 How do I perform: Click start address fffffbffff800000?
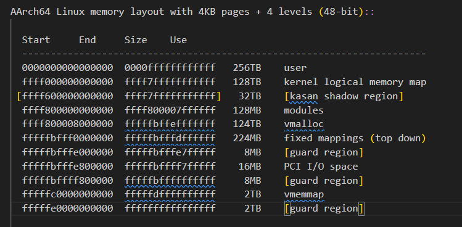[x=67, y=180]
